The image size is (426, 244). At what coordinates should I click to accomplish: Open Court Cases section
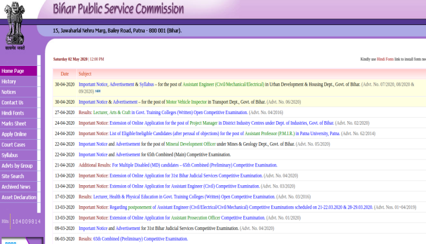(19, 145)
